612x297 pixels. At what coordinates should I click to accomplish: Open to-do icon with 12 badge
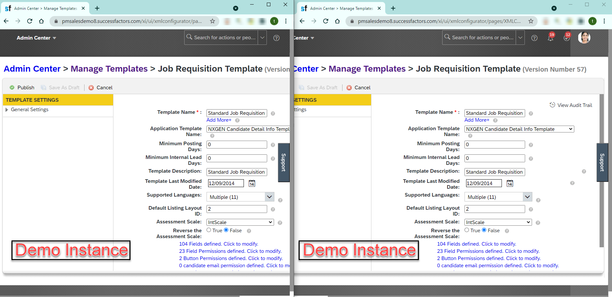[567, 37]
